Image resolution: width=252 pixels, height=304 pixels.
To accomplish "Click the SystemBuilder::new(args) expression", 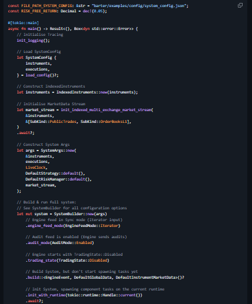I will tap(81, 214).
